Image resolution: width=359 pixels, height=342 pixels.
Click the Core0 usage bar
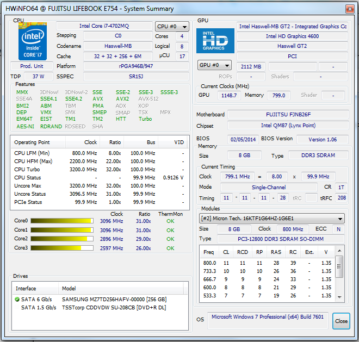coord(62,221)
